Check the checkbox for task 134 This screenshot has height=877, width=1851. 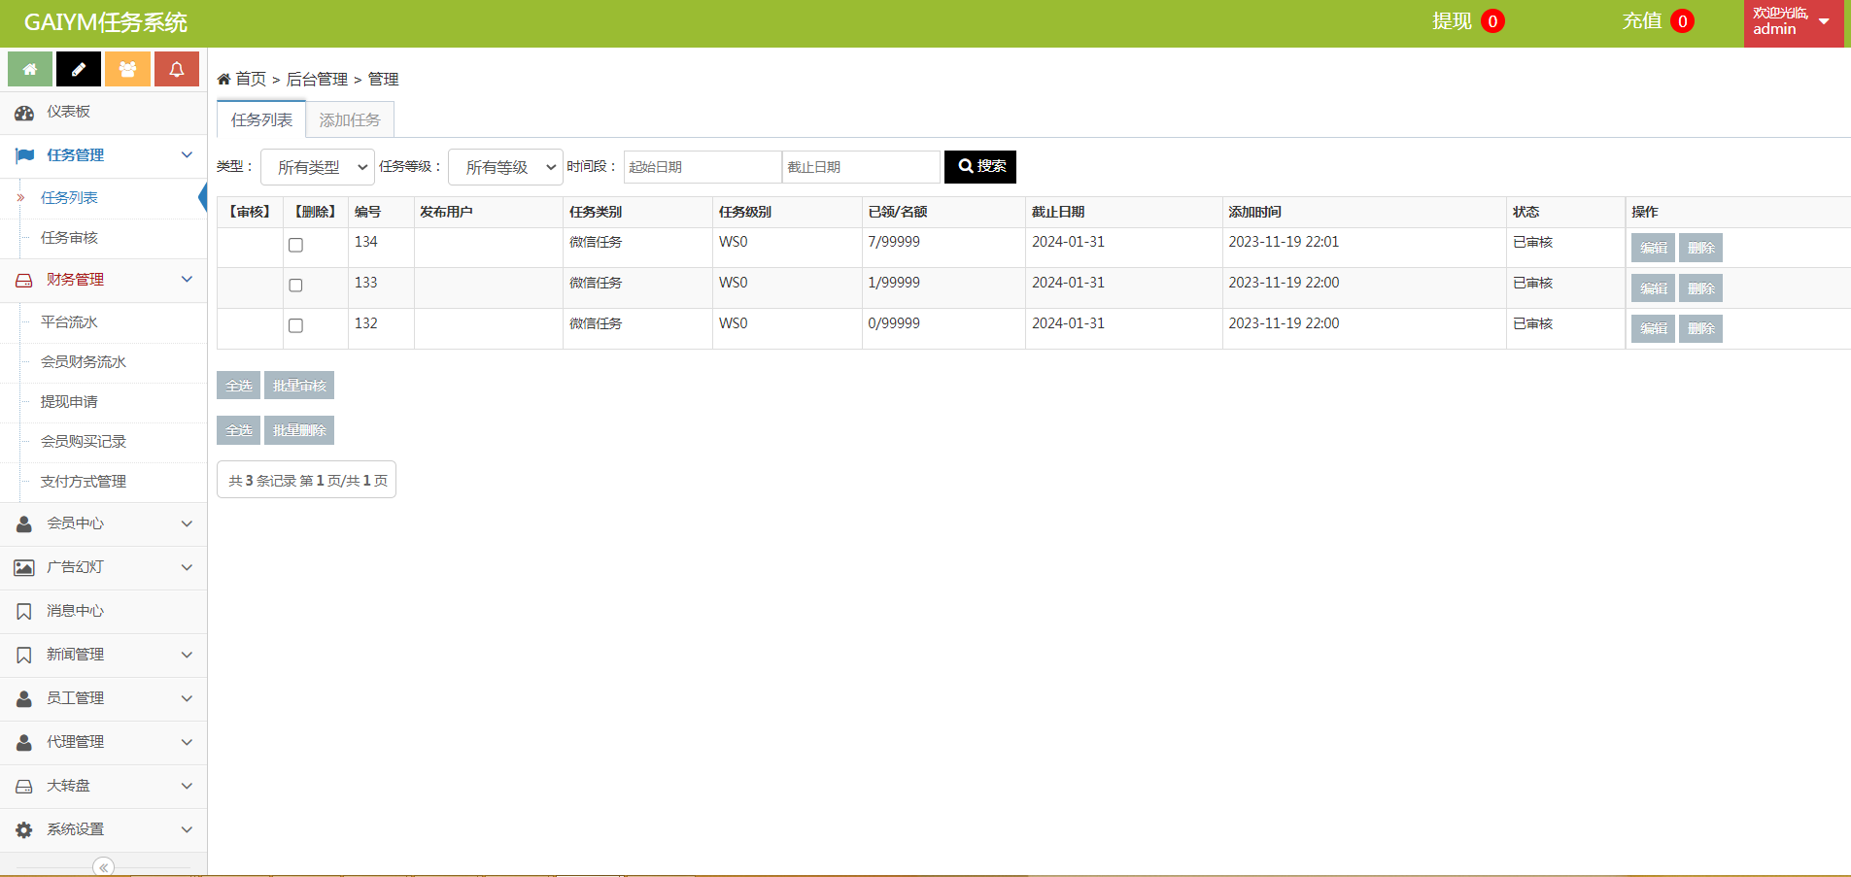pyautogui.click(x=295, y=245)
